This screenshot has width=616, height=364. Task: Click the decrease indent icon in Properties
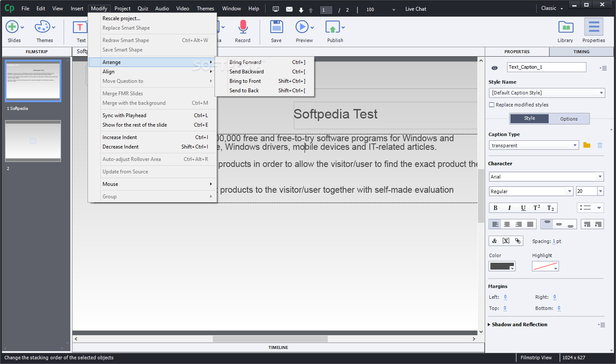tap(587, 224)
